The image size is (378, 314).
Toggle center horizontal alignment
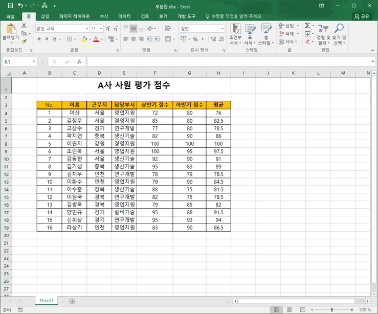point(134,39)
